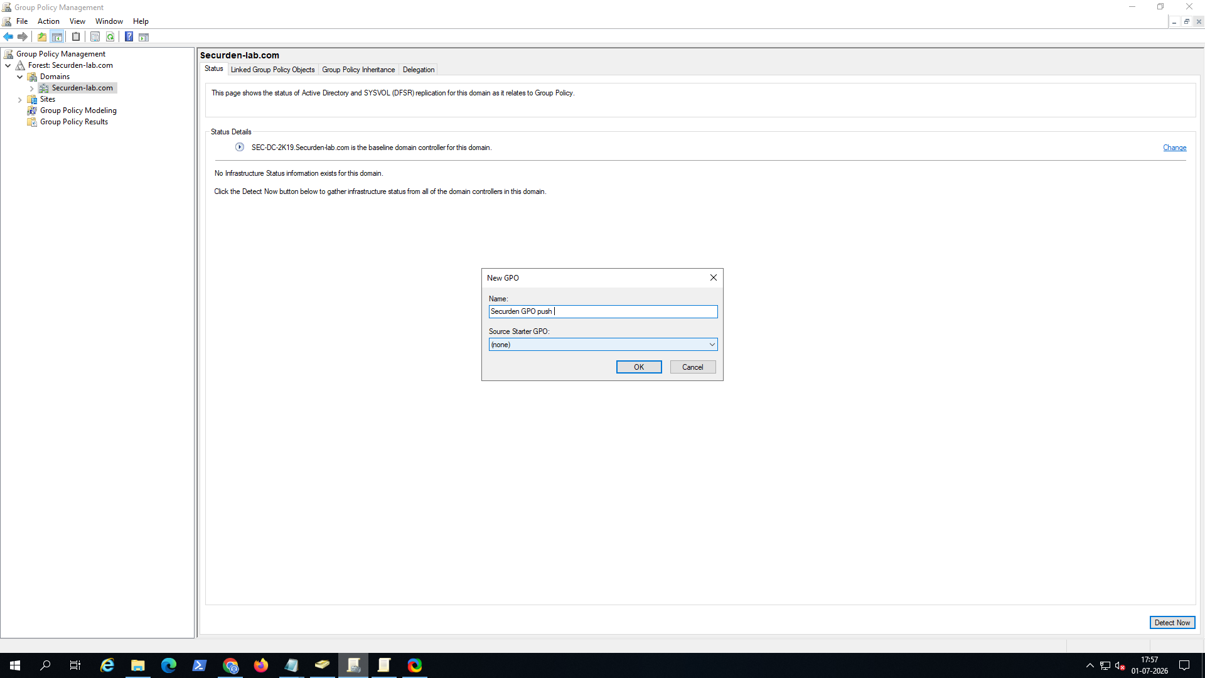Click the network icon in the system tray
Image resolution: width=1205 pixels, height=678 pixels.
[1105, 665]
